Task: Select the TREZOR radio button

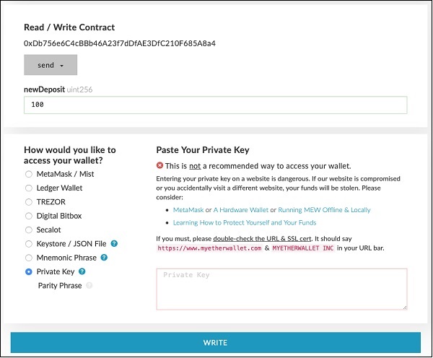Action: point(29,202)
